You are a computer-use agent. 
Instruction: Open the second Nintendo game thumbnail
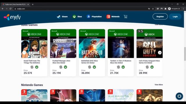(x=63, y=95)
